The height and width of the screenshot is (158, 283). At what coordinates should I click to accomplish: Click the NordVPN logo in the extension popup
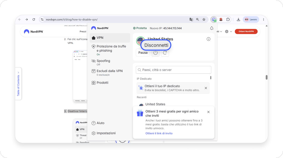100,28
